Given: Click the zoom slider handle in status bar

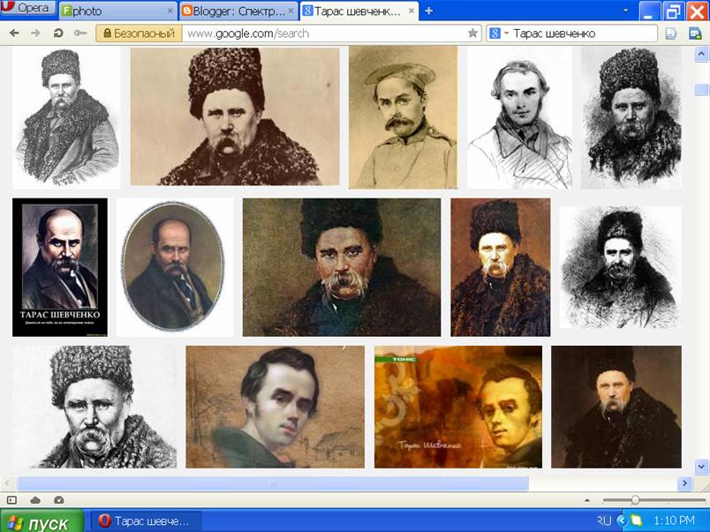Looking at the screenshot, I should point(635,500).
